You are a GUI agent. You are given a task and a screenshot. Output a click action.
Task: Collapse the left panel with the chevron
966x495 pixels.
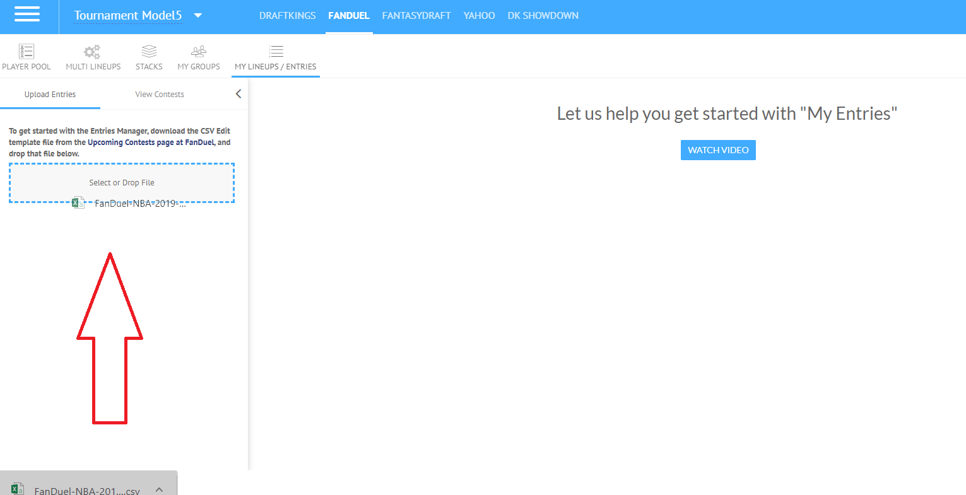[x=239, y=94]
